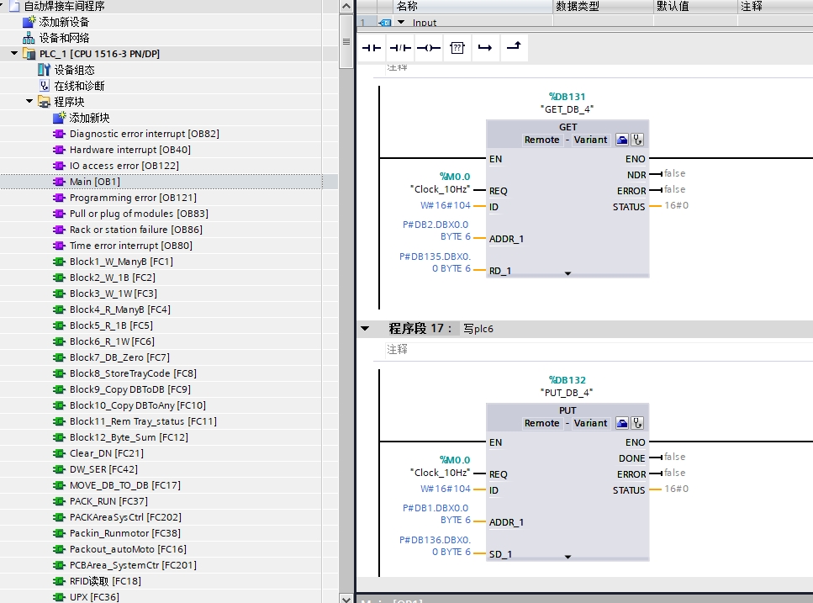Select Block2_W_1B [FC2]
The image size is (813, 603).
113,278
